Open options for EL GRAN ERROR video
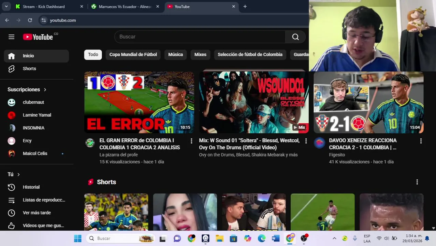 191,141
